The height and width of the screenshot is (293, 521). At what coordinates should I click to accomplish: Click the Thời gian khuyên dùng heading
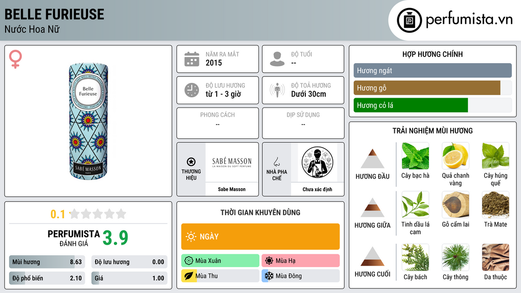(260, 213)
